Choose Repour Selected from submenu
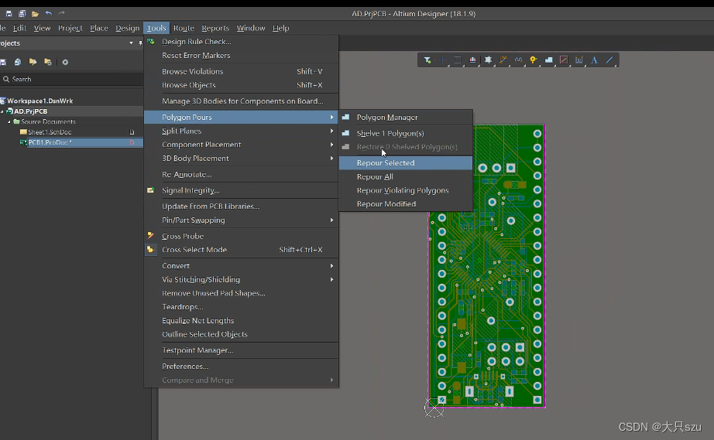 pyautogui.click(x=386, y=163)
